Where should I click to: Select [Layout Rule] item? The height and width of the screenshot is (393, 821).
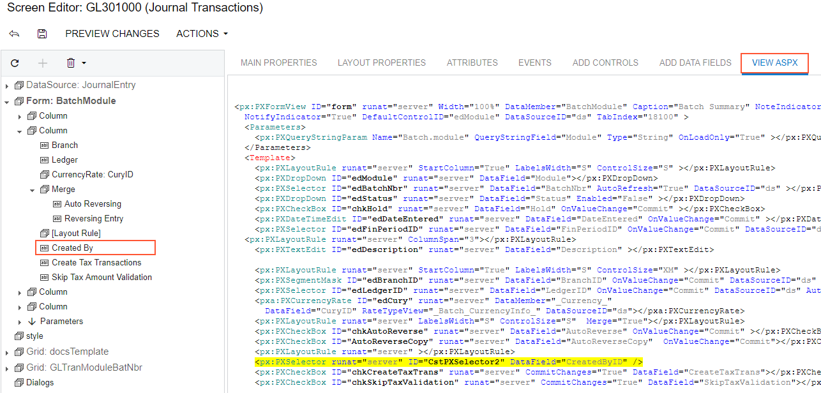(76, 233)
